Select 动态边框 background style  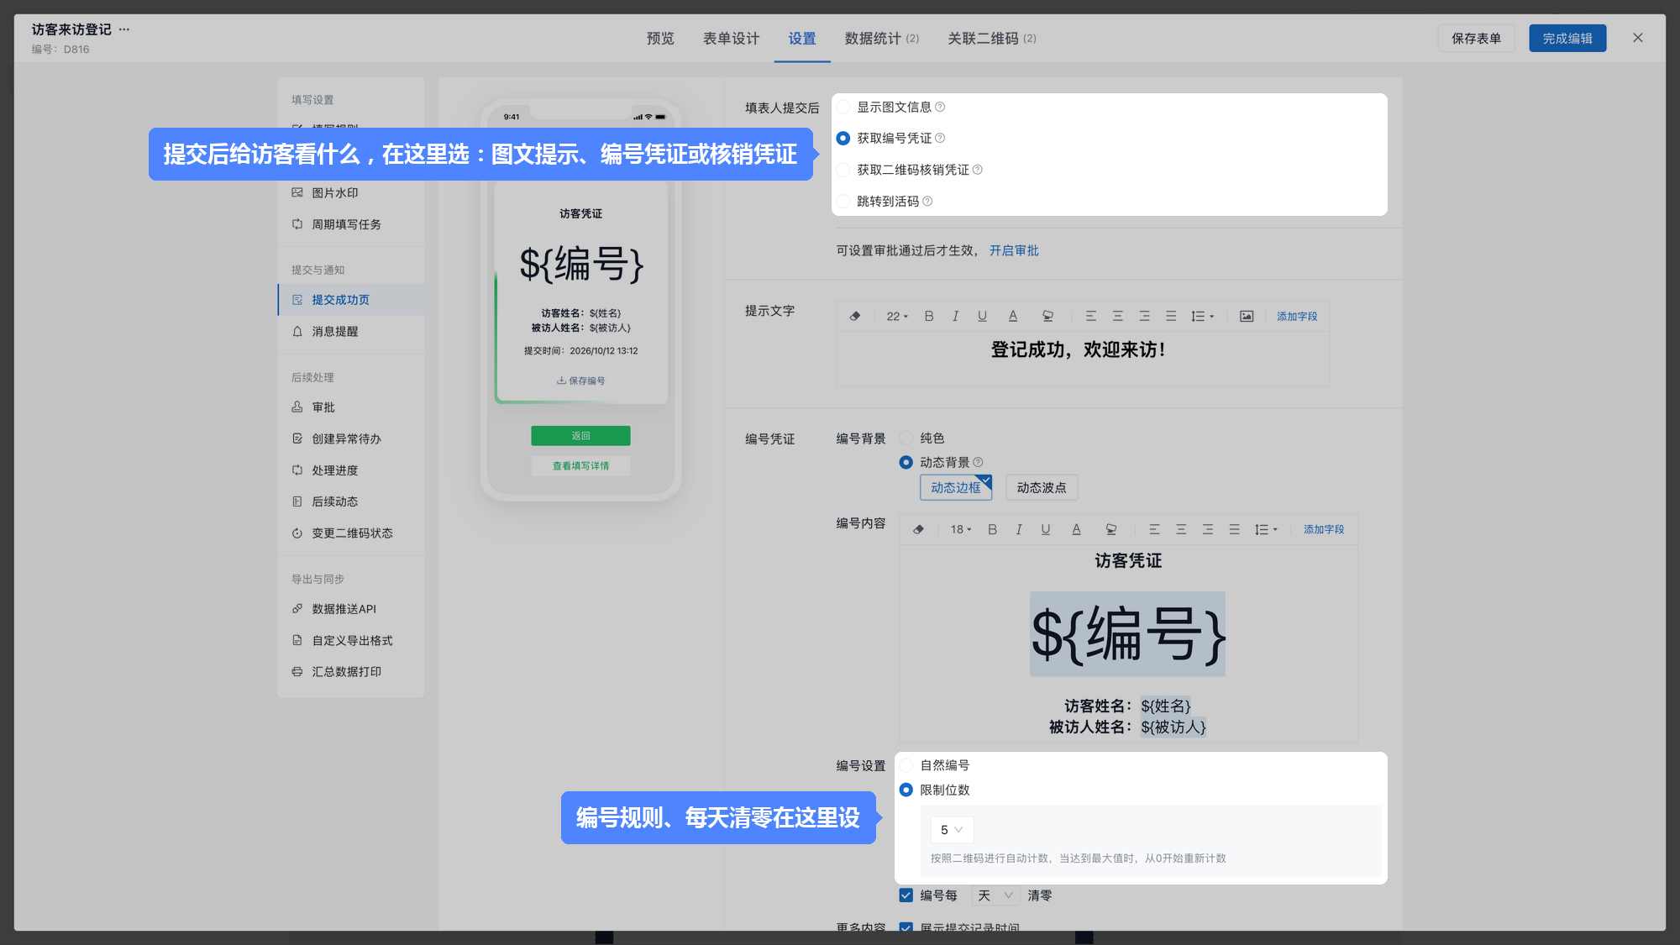pyautogui.click(x=956, y=487)
